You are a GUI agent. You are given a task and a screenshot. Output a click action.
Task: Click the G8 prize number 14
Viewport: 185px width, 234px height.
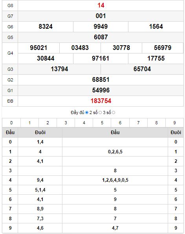tap(101, 6)
